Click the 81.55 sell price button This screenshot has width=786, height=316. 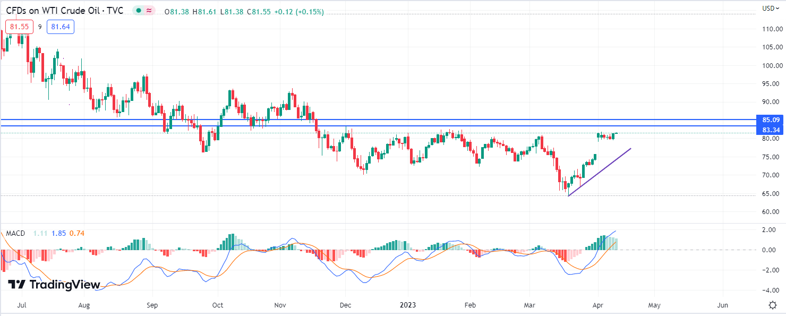point(19,27)
